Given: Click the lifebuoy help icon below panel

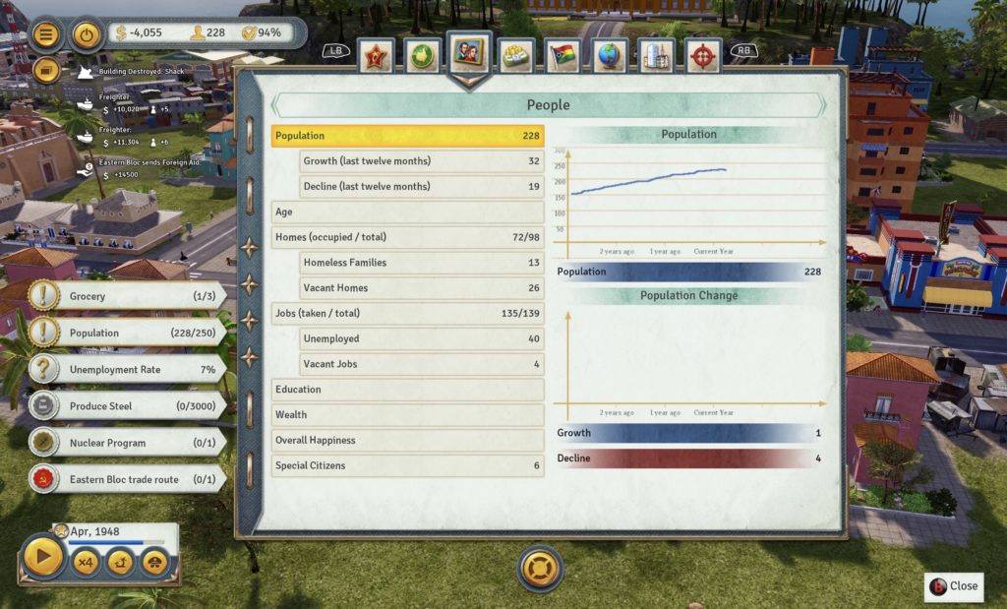Looking at the screenshot, I should pyautogui.click(x=540, y=568).
